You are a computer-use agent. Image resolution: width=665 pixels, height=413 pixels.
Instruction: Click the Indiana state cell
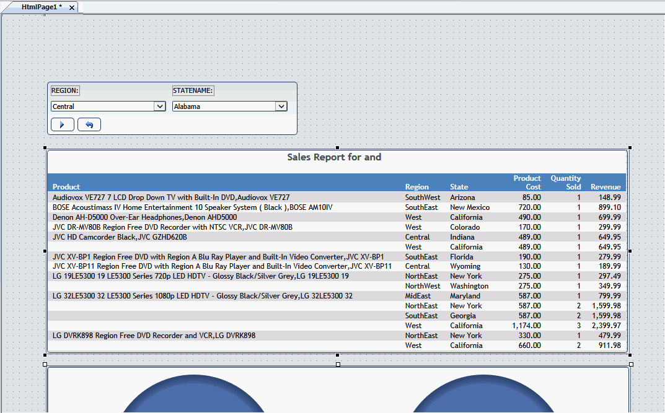[x=462, y=237]
